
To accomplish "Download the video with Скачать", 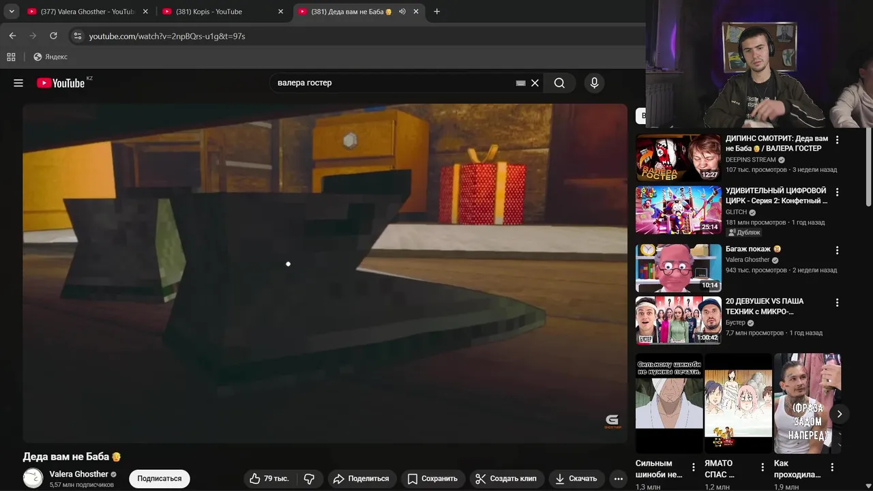I will 576,479.
